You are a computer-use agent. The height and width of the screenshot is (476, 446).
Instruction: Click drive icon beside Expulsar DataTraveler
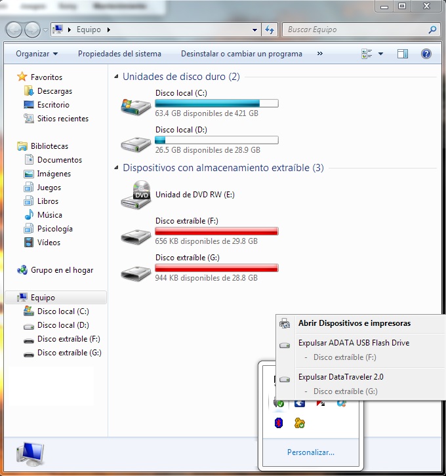[285, 379]
